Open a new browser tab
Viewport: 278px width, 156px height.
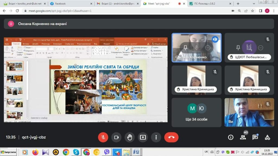point(238,4)
